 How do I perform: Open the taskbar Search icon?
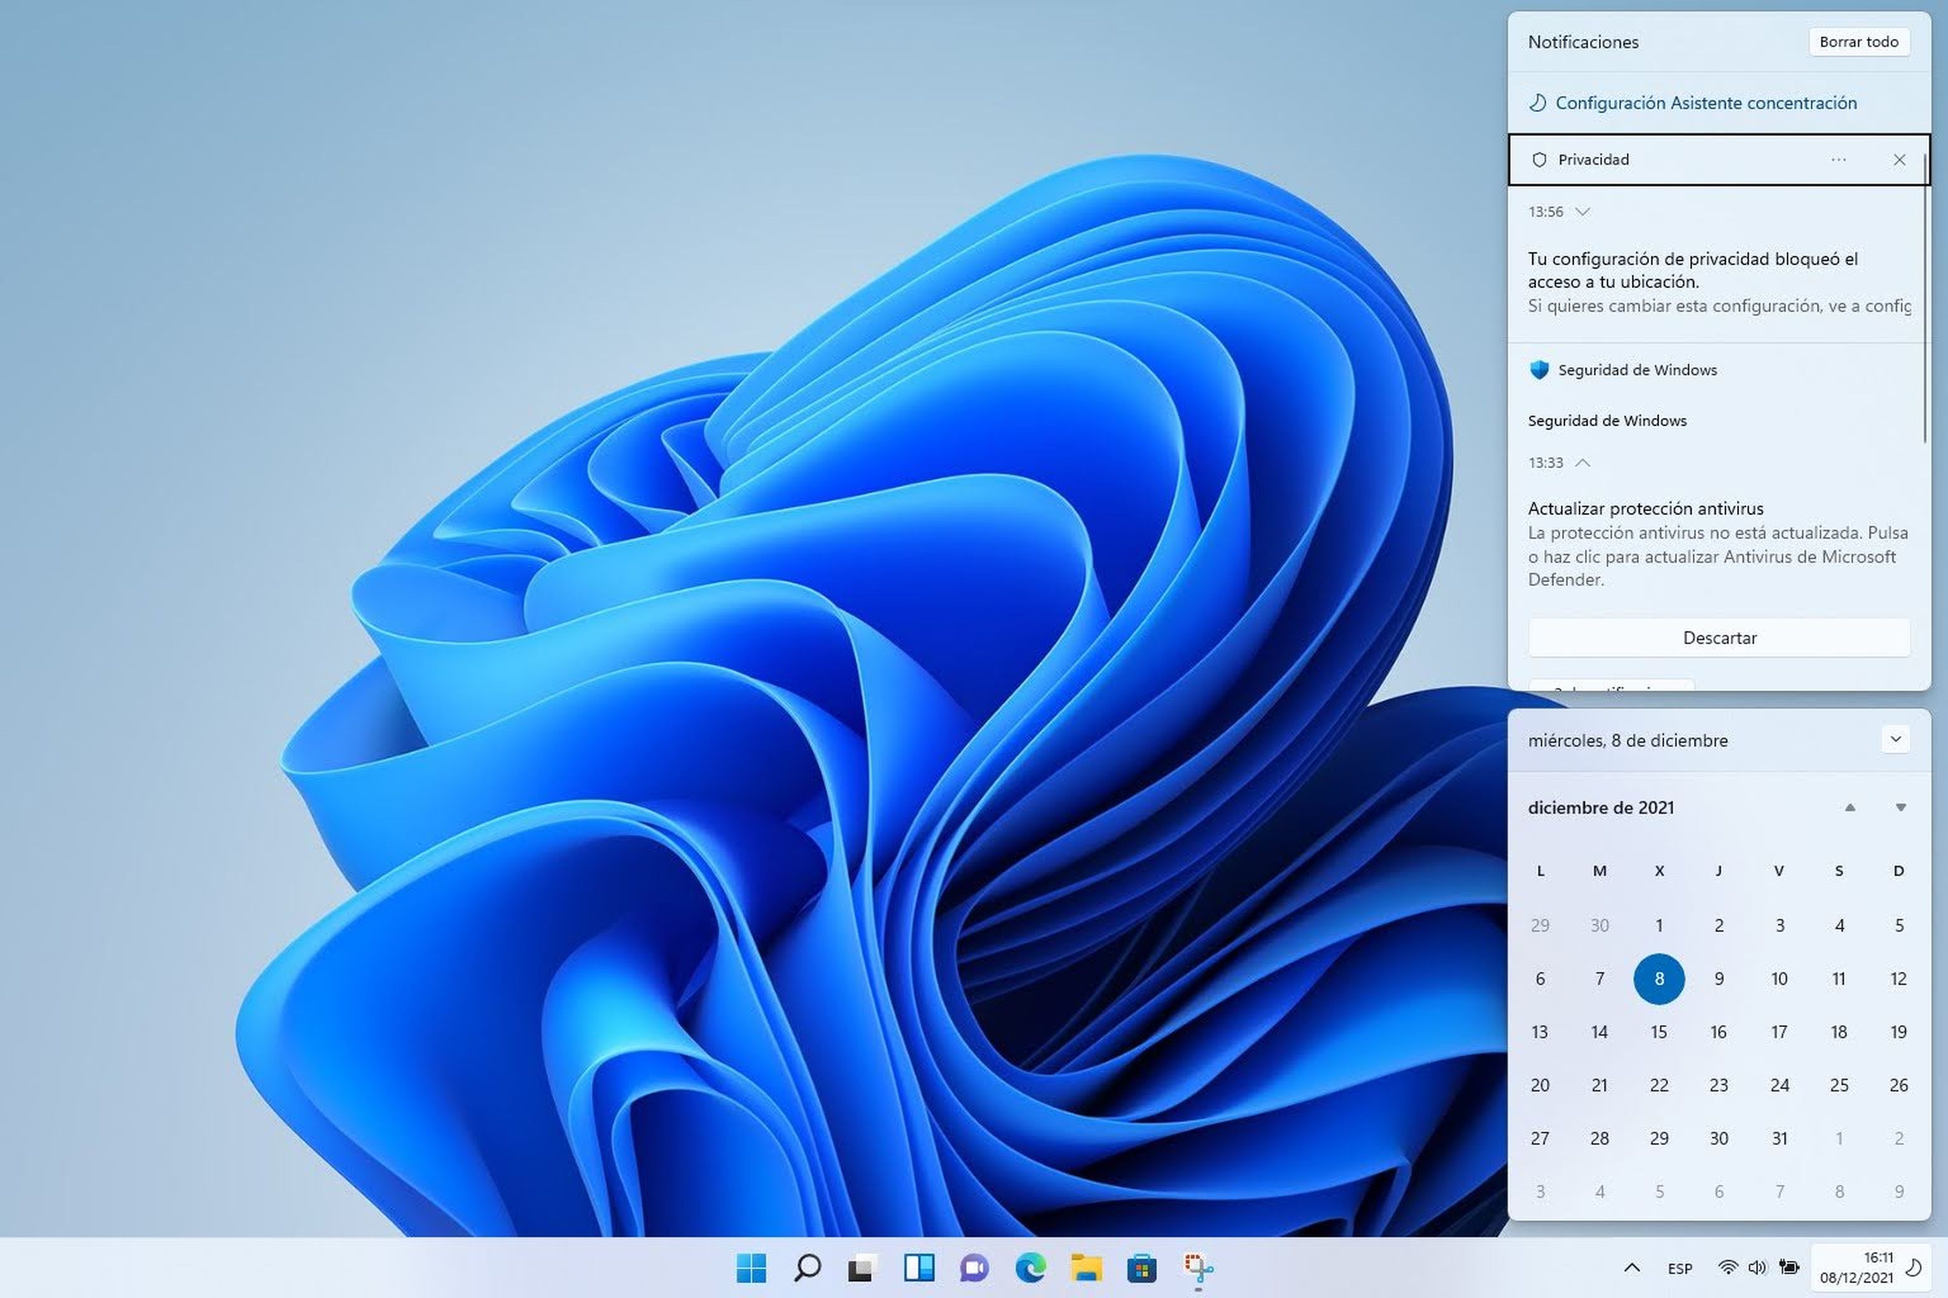point(807,1268)
